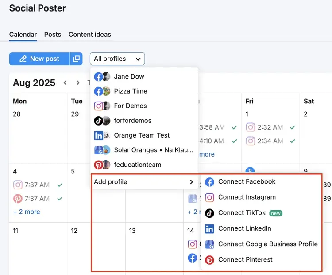
Task: Click the Facebook logo next to Jane Dow
Action: point(98,77)
